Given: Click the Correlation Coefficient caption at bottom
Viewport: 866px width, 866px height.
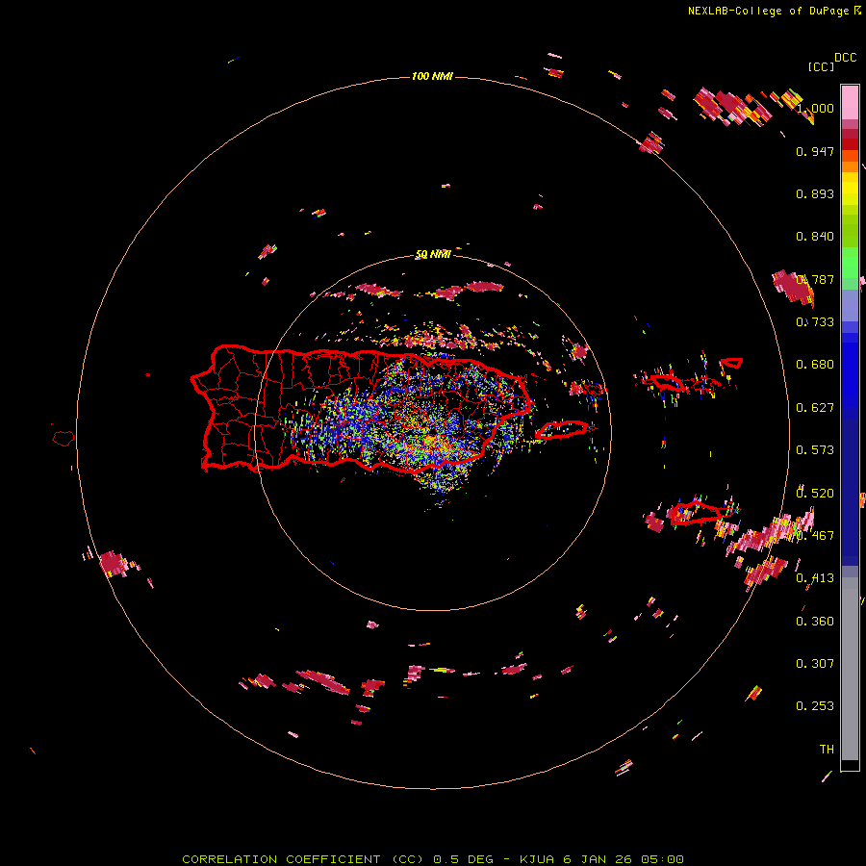Looking at the screenshot, I should 433,859.
